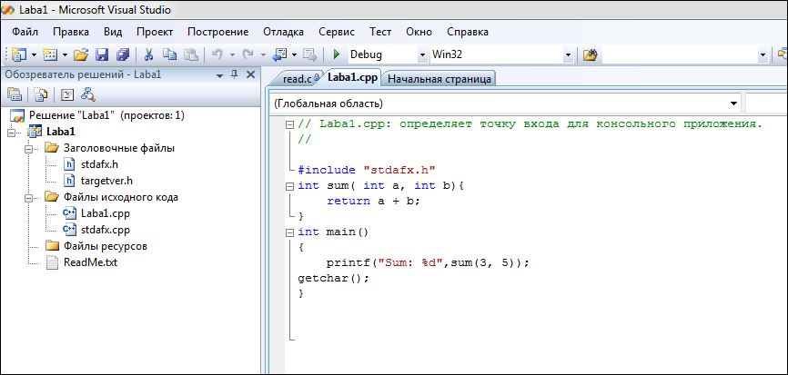Open the Find combo box dropdown arrow
The image size is (788, 375).
pyautogui.click(x=763, y=54)
